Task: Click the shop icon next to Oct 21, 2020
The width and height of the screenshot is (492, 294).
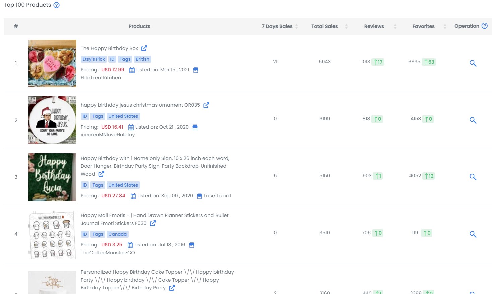Action: click(x=195, y=127)
